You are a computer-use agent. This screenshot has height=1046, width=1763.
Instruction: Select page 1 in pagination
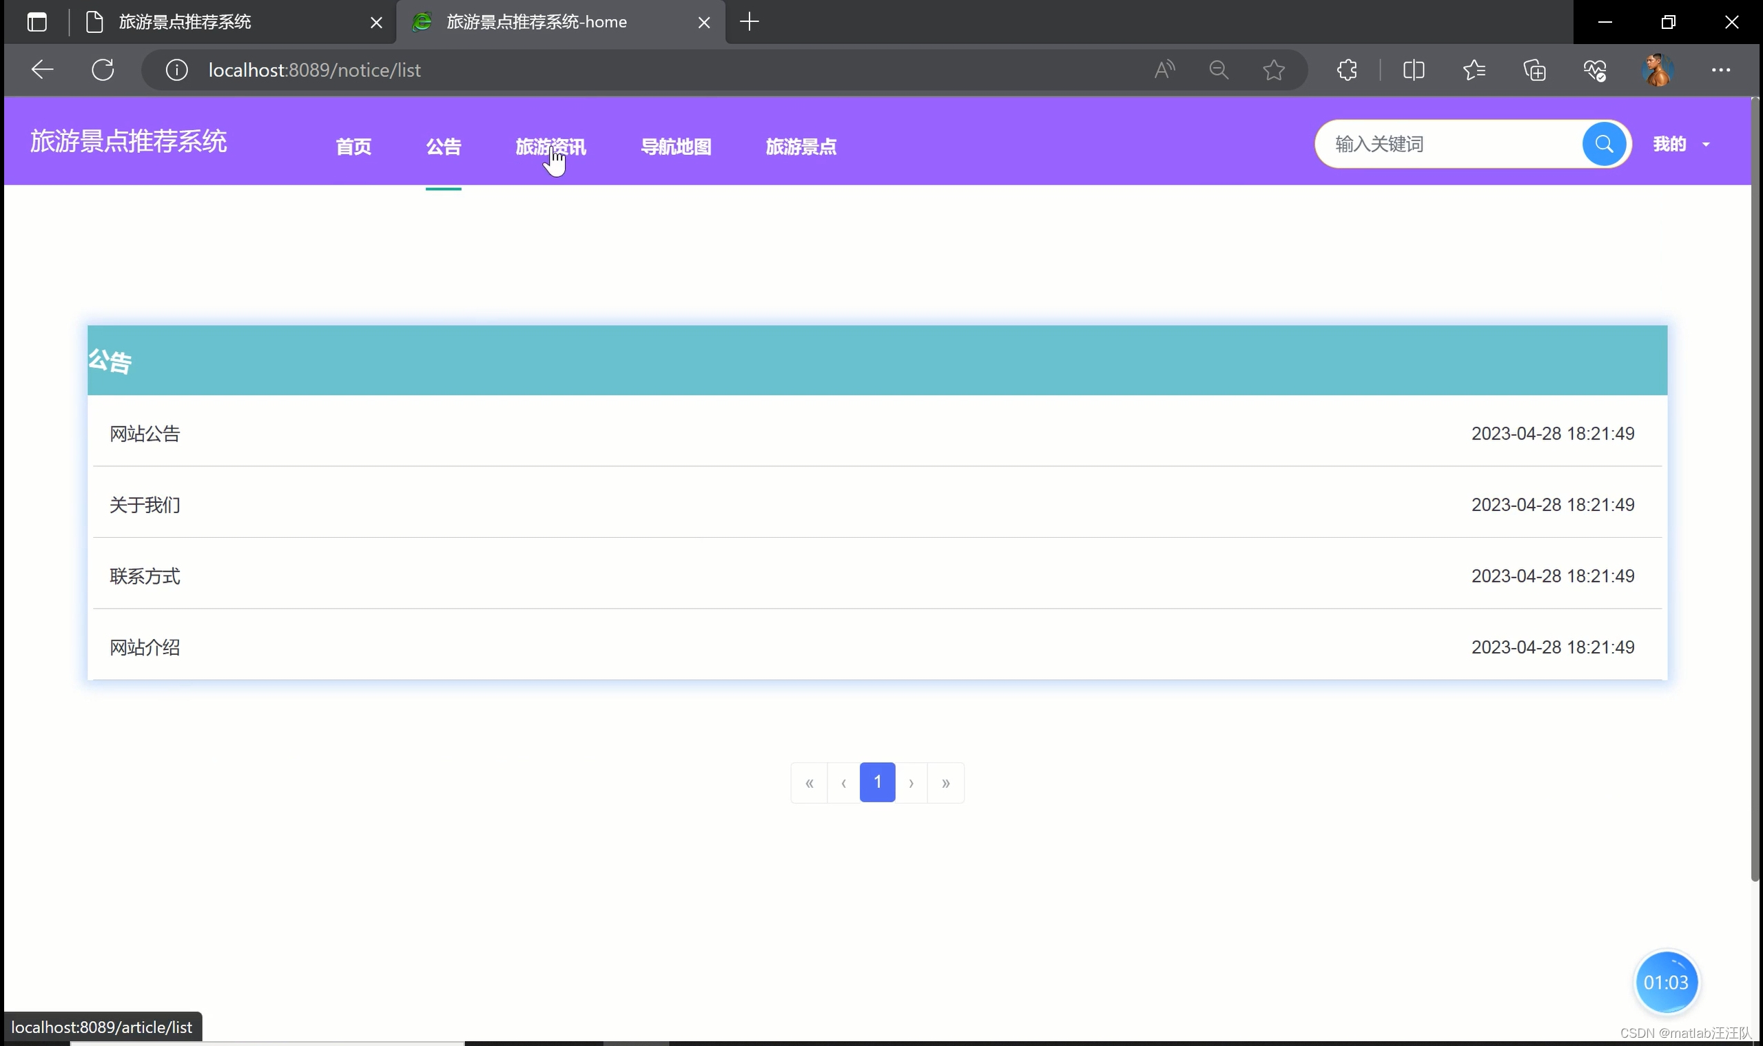877,782
